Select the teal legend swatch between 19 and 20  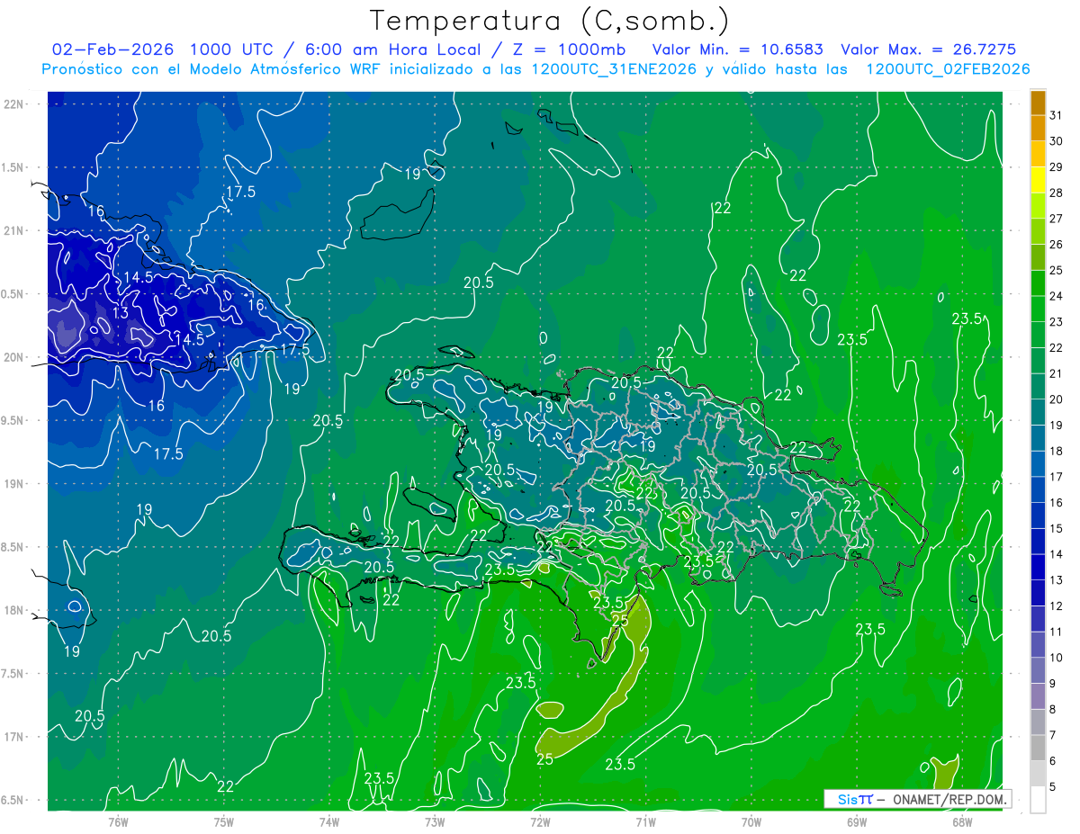[x=1038, y=412]
